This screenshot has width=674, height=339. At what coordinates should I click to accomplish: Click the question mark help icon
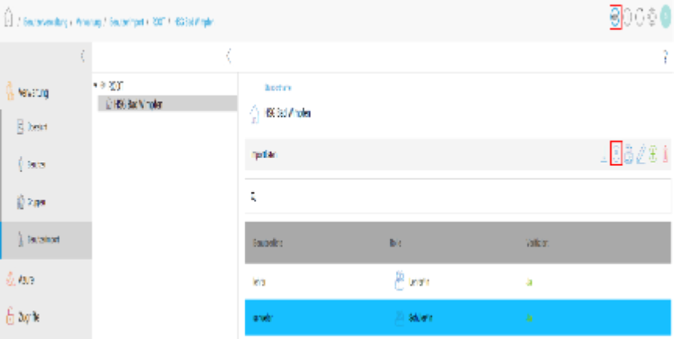[x=665, y=57]
